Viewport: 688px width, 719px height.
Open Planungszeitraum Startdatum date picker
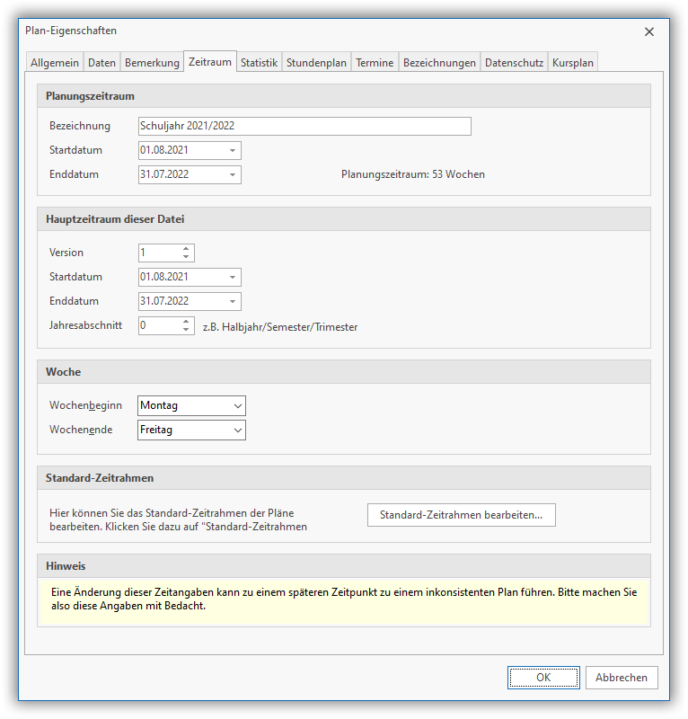click(233, 151)
